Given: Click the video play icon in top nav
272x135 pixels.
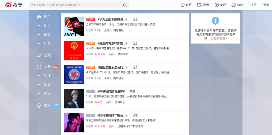Looking at the screenshot, I should coord(199,5).
